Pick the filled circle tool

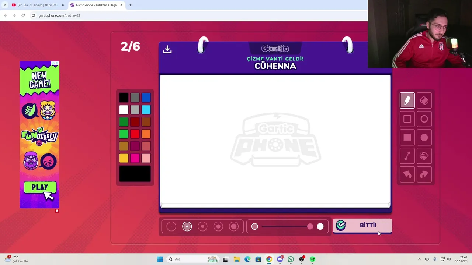pos(424,137)
